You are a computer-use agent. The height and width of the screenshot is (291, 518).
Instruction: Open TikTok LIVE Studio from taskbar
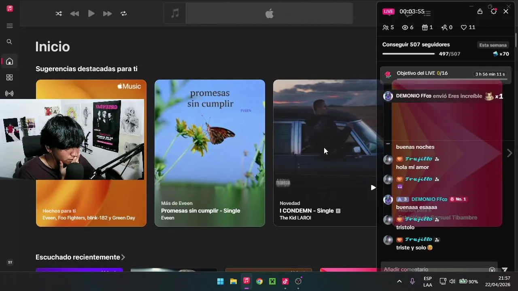285,281
